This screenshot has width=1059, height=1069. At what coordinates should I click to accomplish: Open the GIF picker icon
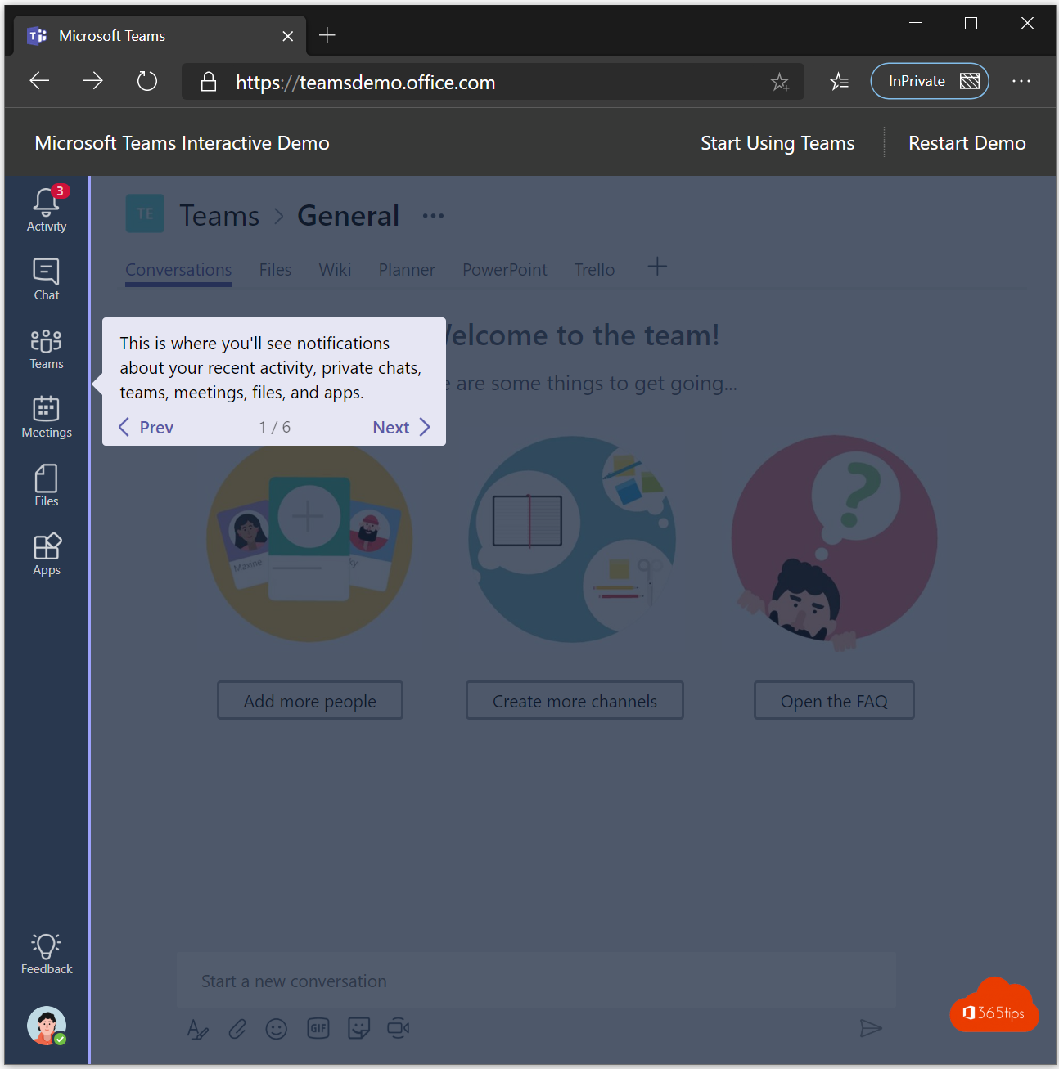point(318,1028)
